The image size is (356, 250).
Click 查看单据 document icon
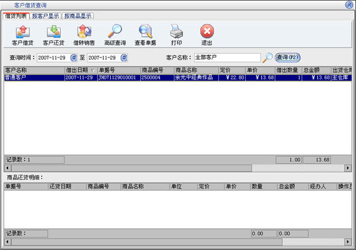(x=146, y=31)
